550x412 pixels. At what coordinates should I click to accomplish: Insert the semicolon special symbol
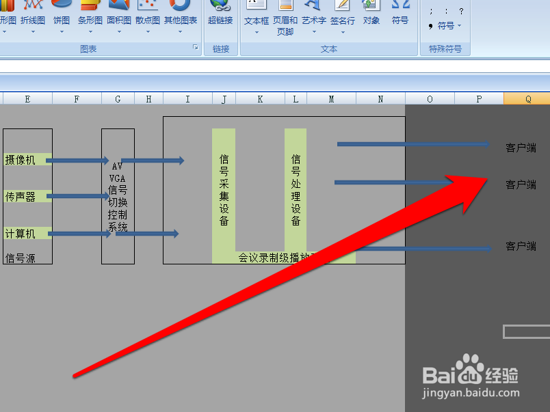(431, 12)
